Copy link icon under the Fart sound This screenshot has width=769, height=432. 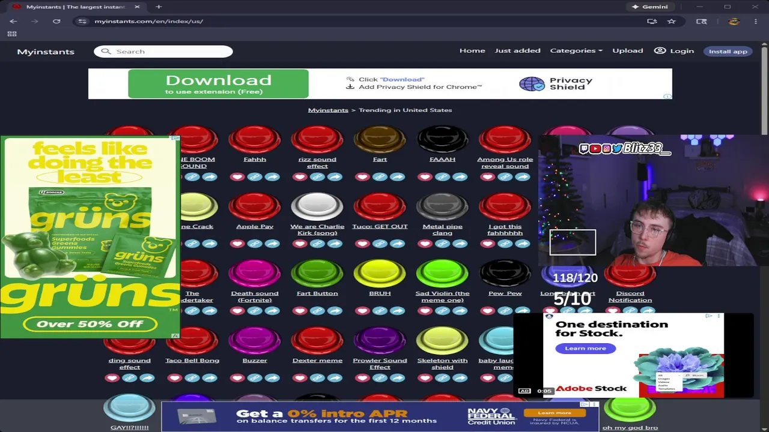click(x=380, y=177)
